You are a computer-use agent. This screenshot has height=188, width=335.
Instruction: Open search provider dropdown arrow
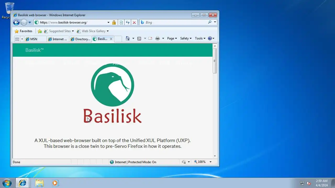pyautogui.click(x=215, y=22)
